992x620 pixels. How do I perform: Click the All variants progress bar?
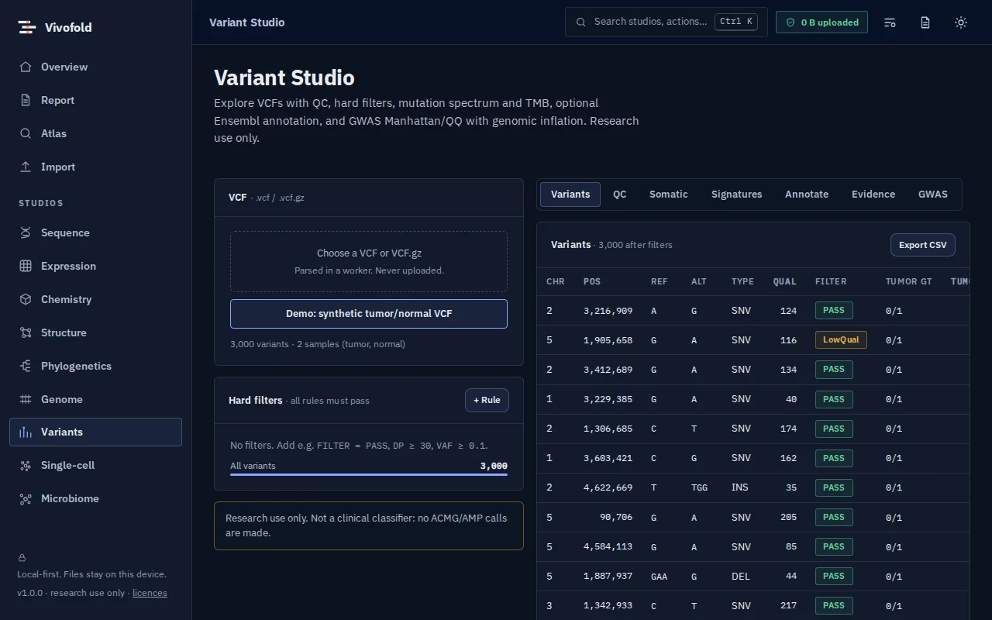point(369,474)
